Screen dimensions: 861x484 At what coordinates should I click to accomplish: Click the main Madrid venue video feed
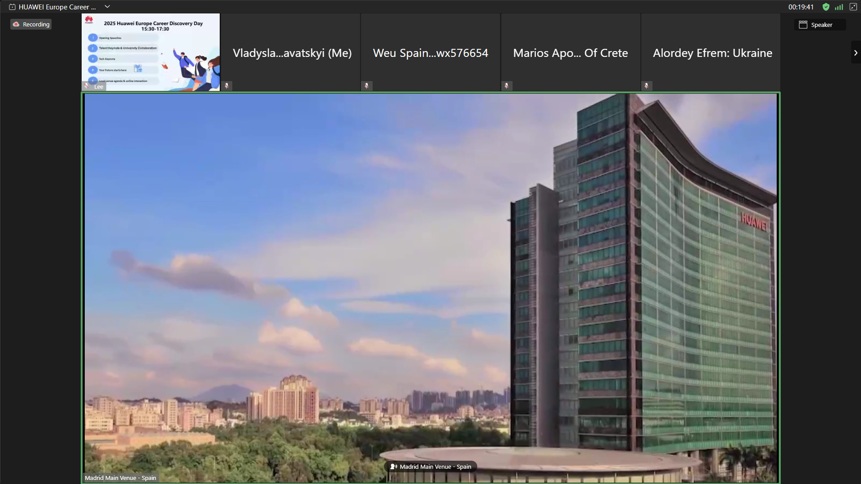click(430, 288)
